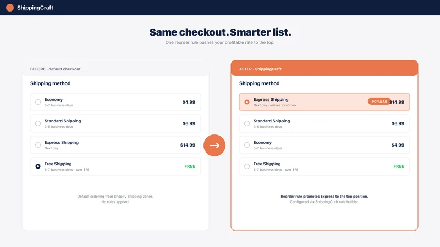Click the $6.99 Standard price in After panel
The image size is (440, 247).
398,123
